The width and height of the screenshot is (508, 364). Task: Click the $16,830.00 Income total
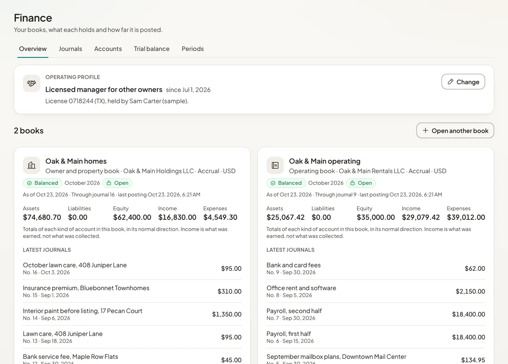coord(177,217)
